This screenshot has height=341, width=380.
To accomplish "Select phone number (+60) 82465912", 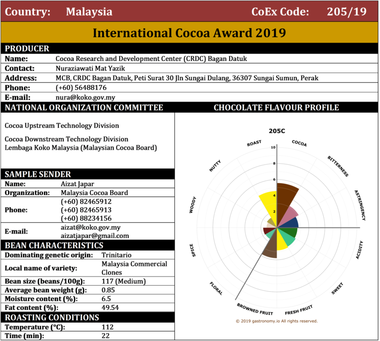I will tap(86, 201).
